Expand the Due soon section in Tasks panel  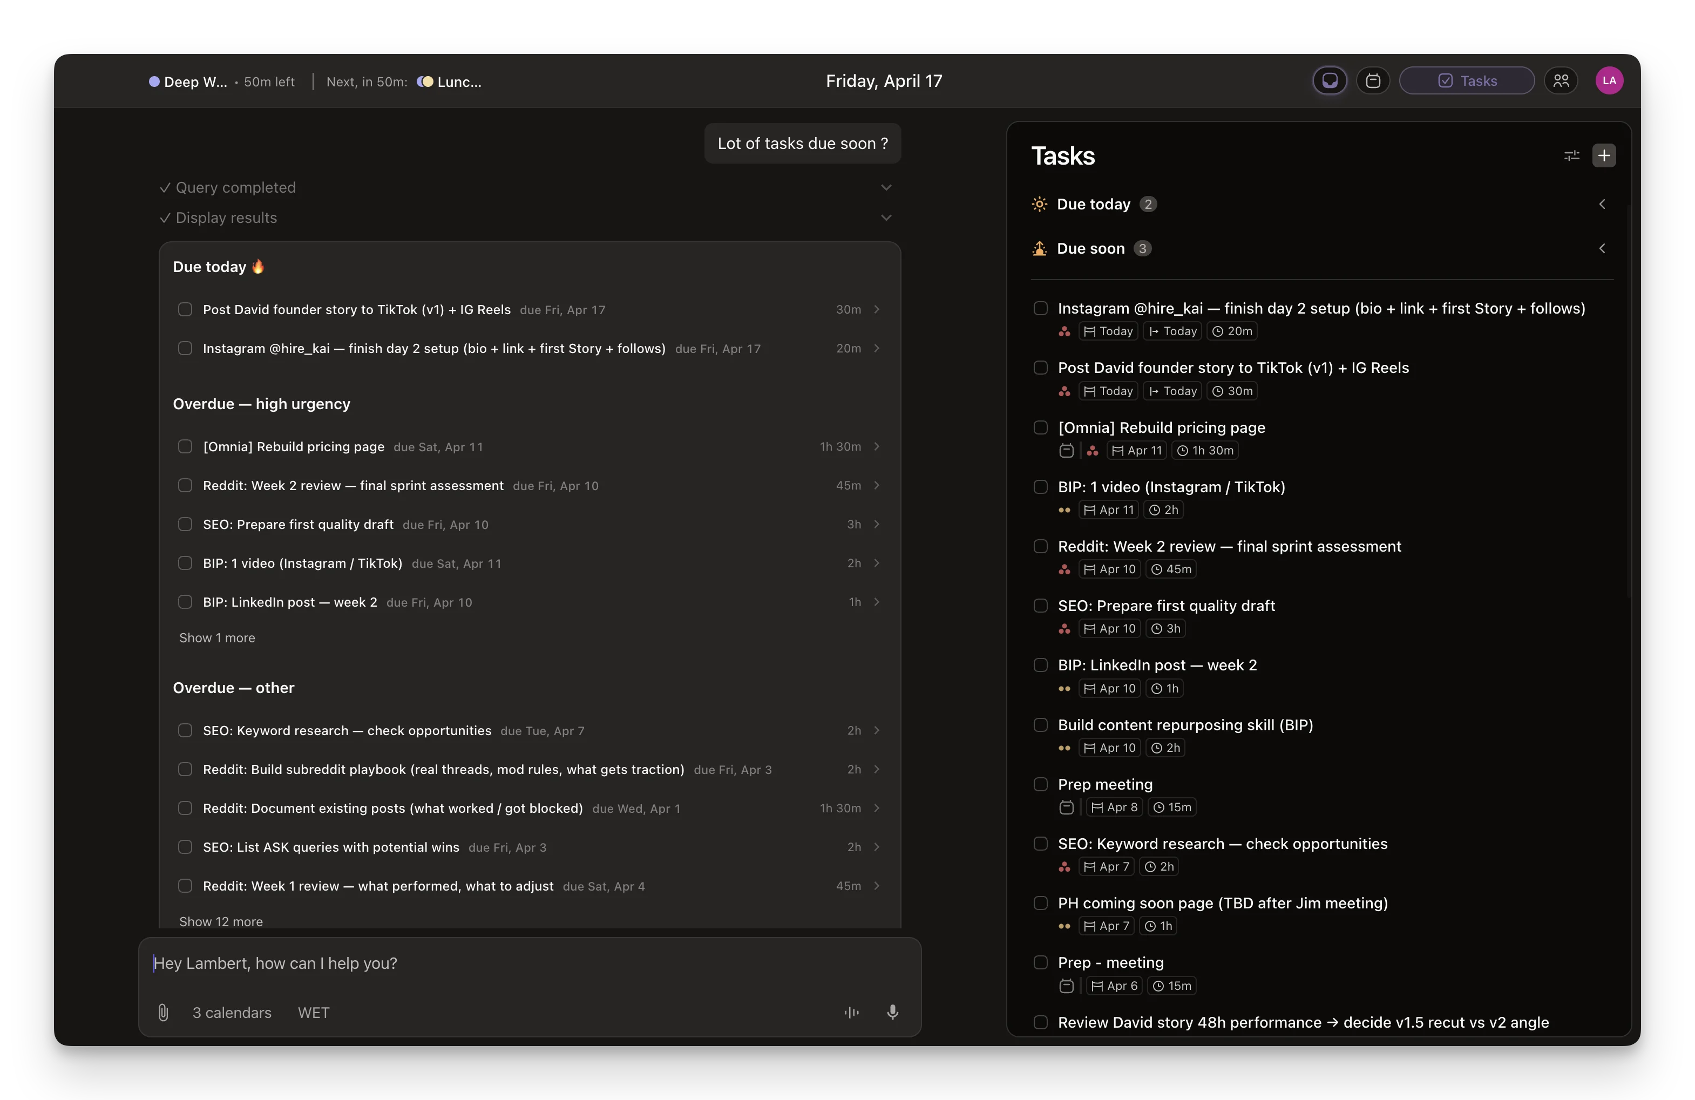[x=1602, y=248]
